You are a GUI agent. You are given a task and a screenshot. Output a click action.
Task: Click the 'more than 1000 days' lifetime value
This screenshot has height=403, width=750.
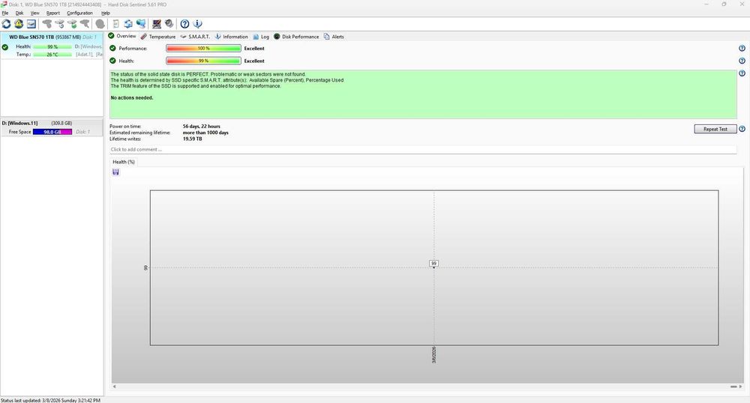coord(205,133)
